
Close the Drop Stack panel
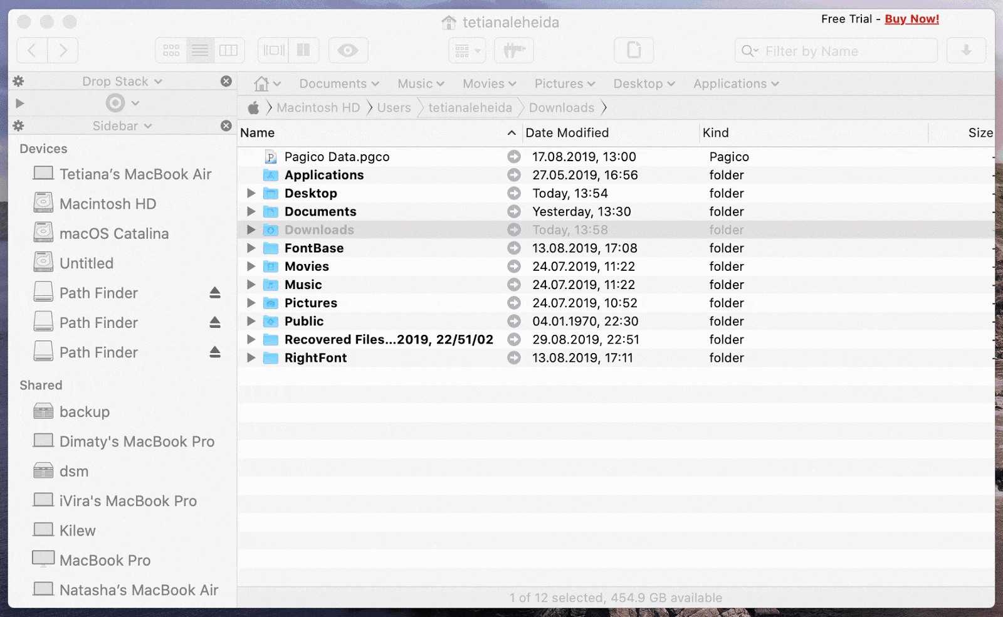(226, 81)
